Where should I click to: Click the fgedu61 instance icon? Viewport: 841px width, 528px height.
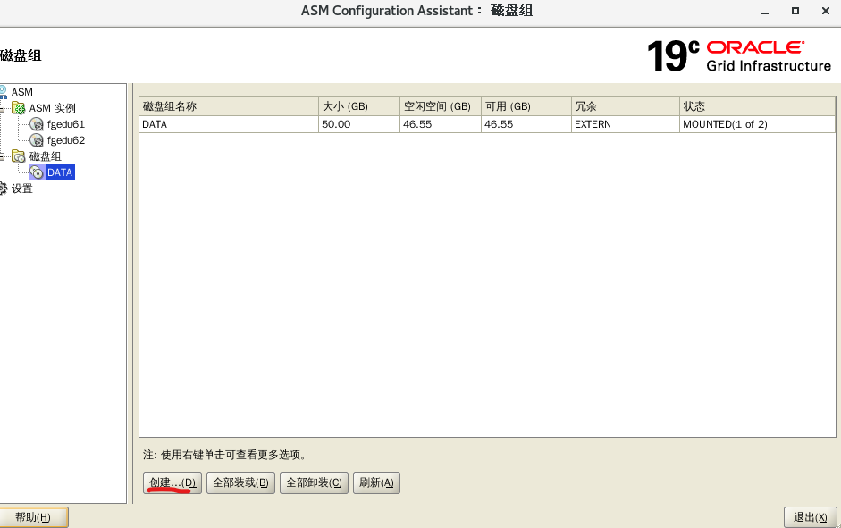pos(37,124)
